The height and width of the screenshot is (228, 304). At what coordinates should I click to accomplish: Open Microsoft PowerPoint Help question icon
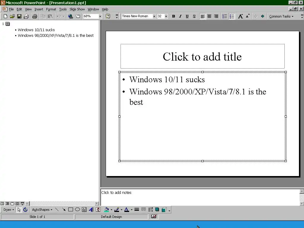(108, 16)
